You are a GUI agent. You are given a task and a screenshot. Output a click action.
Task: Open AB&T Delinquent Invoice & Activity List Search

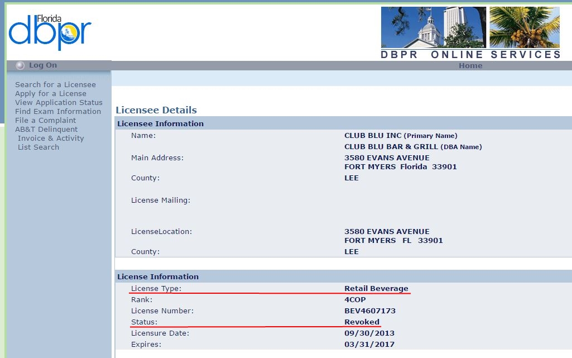tap(50, 139)
